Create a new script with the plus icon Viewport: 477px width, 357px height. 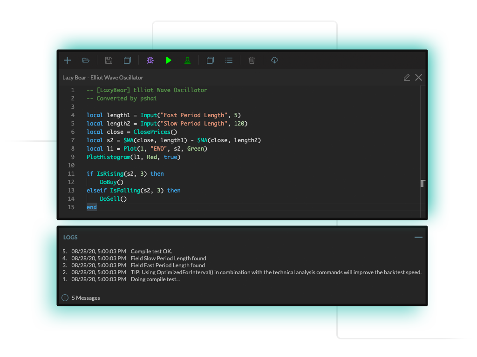tap(67, 60)
